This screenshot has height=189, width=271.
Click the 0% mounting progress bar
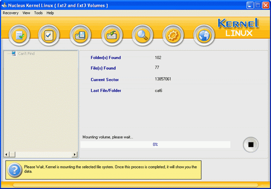coord(155,144)
